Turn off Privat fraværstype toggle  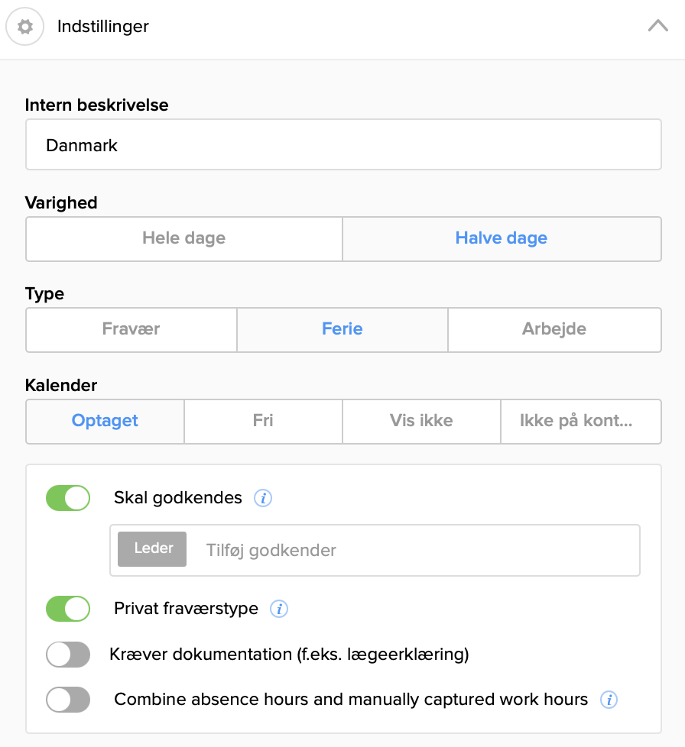click(68, 609)
